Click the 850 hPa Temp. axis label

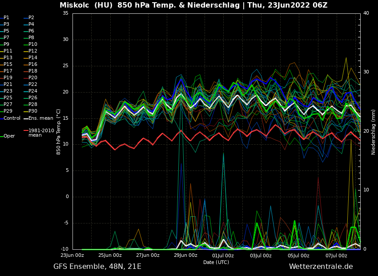point(59,132)
